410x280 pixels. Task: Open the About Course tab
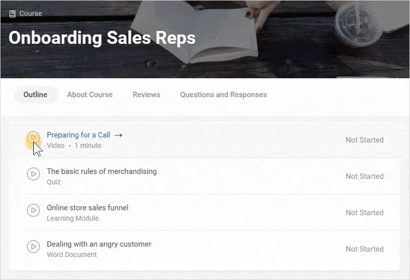(90, 95)
